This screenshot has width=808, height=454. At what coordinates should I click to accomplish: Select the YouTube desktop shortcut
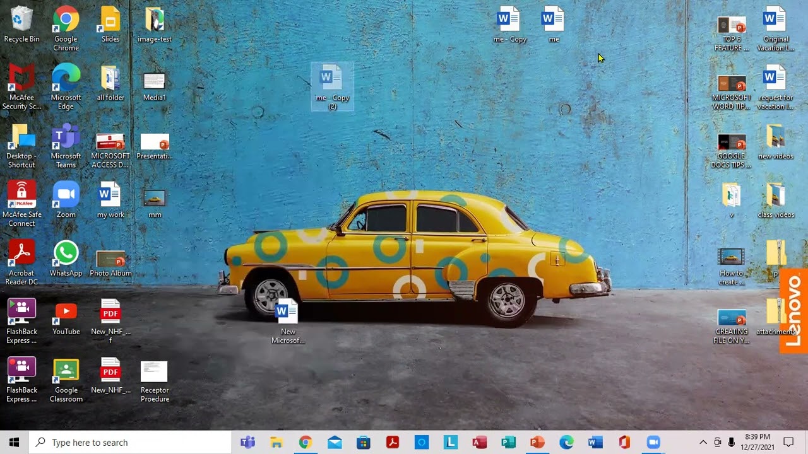click(x=66, y=318)
